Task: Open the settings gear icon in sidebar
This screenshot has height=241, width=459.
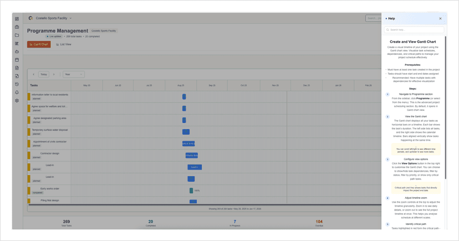Action: click(17, 101)
